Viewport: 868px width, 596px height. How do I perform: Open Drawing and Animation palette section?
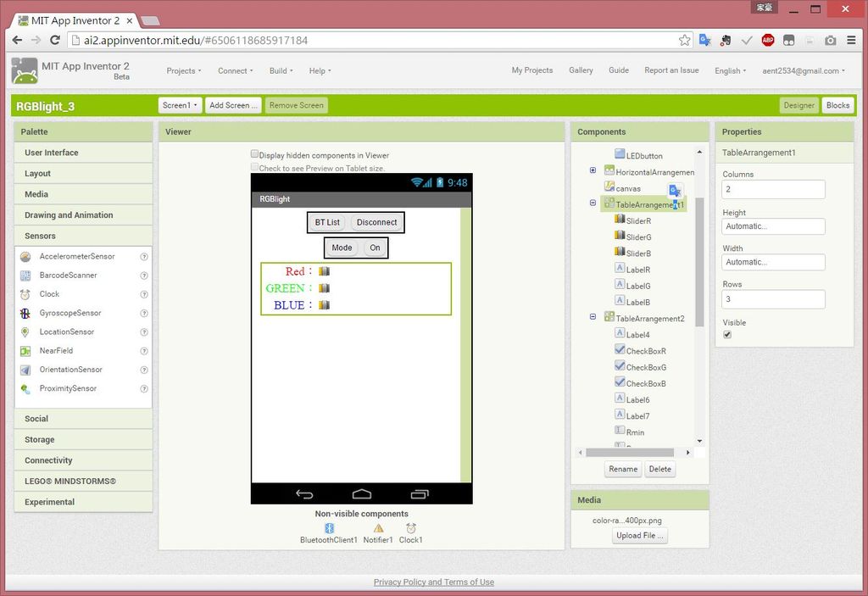84,214
